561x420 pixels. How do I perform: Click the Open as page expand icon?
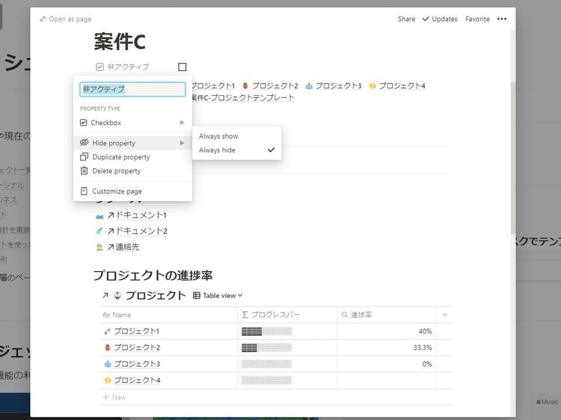pyautogui.click(x=43, y=19)
